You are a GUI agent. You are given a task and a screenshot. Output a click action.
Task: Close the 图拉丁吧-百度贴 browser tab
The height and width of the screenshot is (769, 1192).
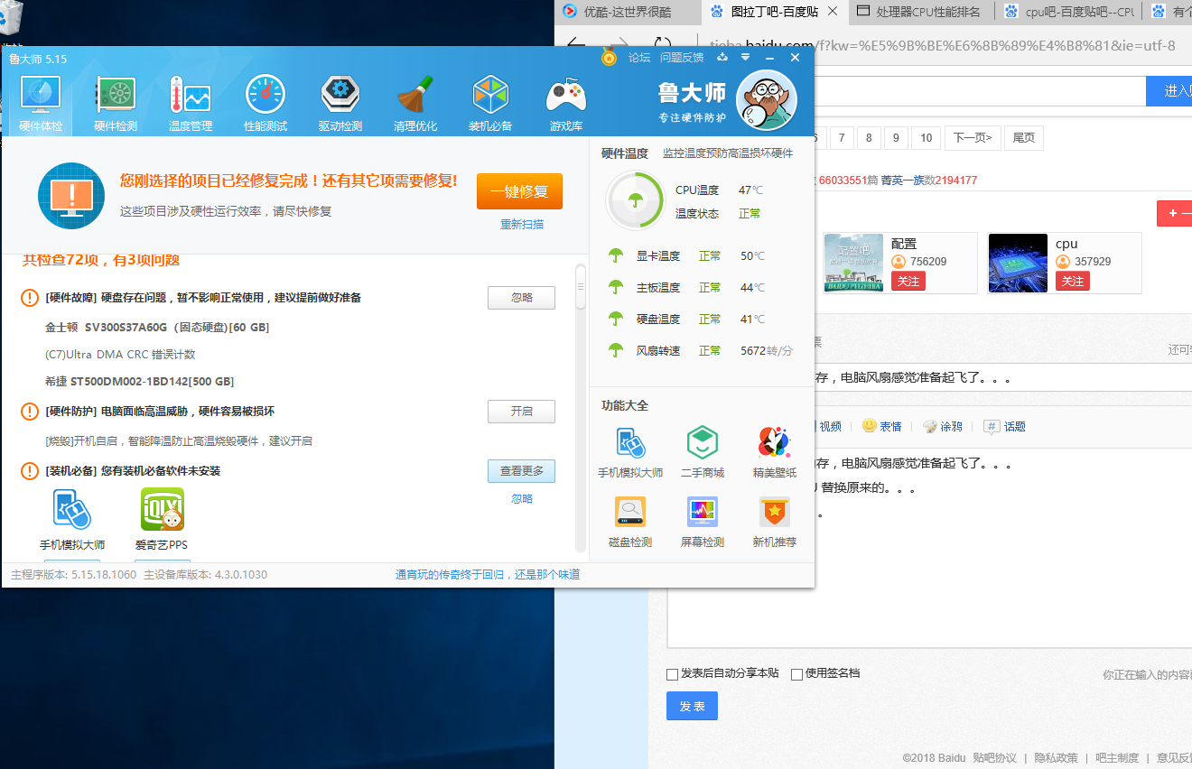coord(832,12)
